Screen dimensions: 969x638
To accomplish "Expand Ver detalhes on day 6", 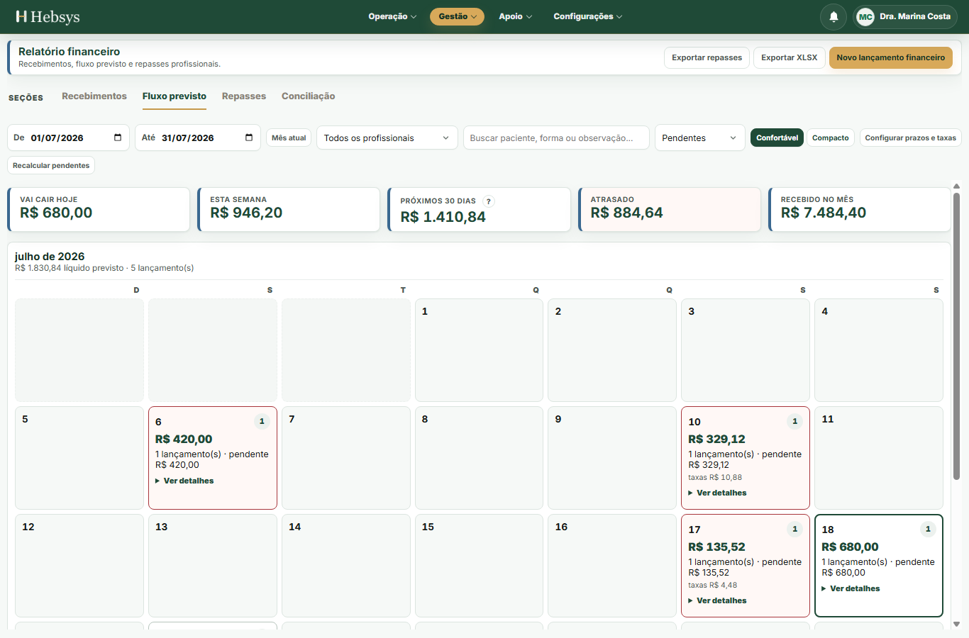I will [184, 481].
